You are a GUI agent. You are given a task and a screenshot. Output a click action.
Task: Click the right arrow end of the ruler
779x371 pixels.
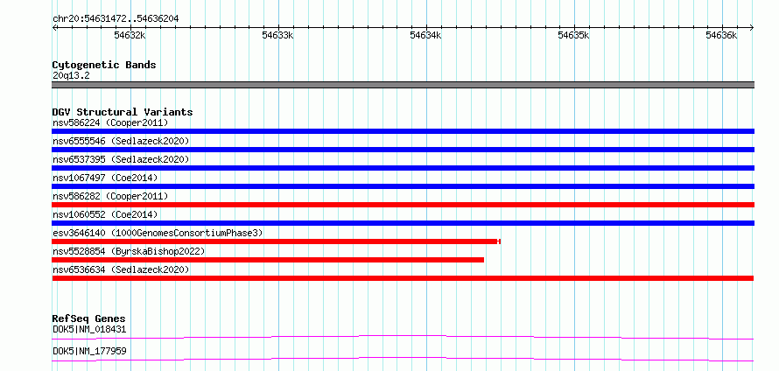tap(751, 27)
